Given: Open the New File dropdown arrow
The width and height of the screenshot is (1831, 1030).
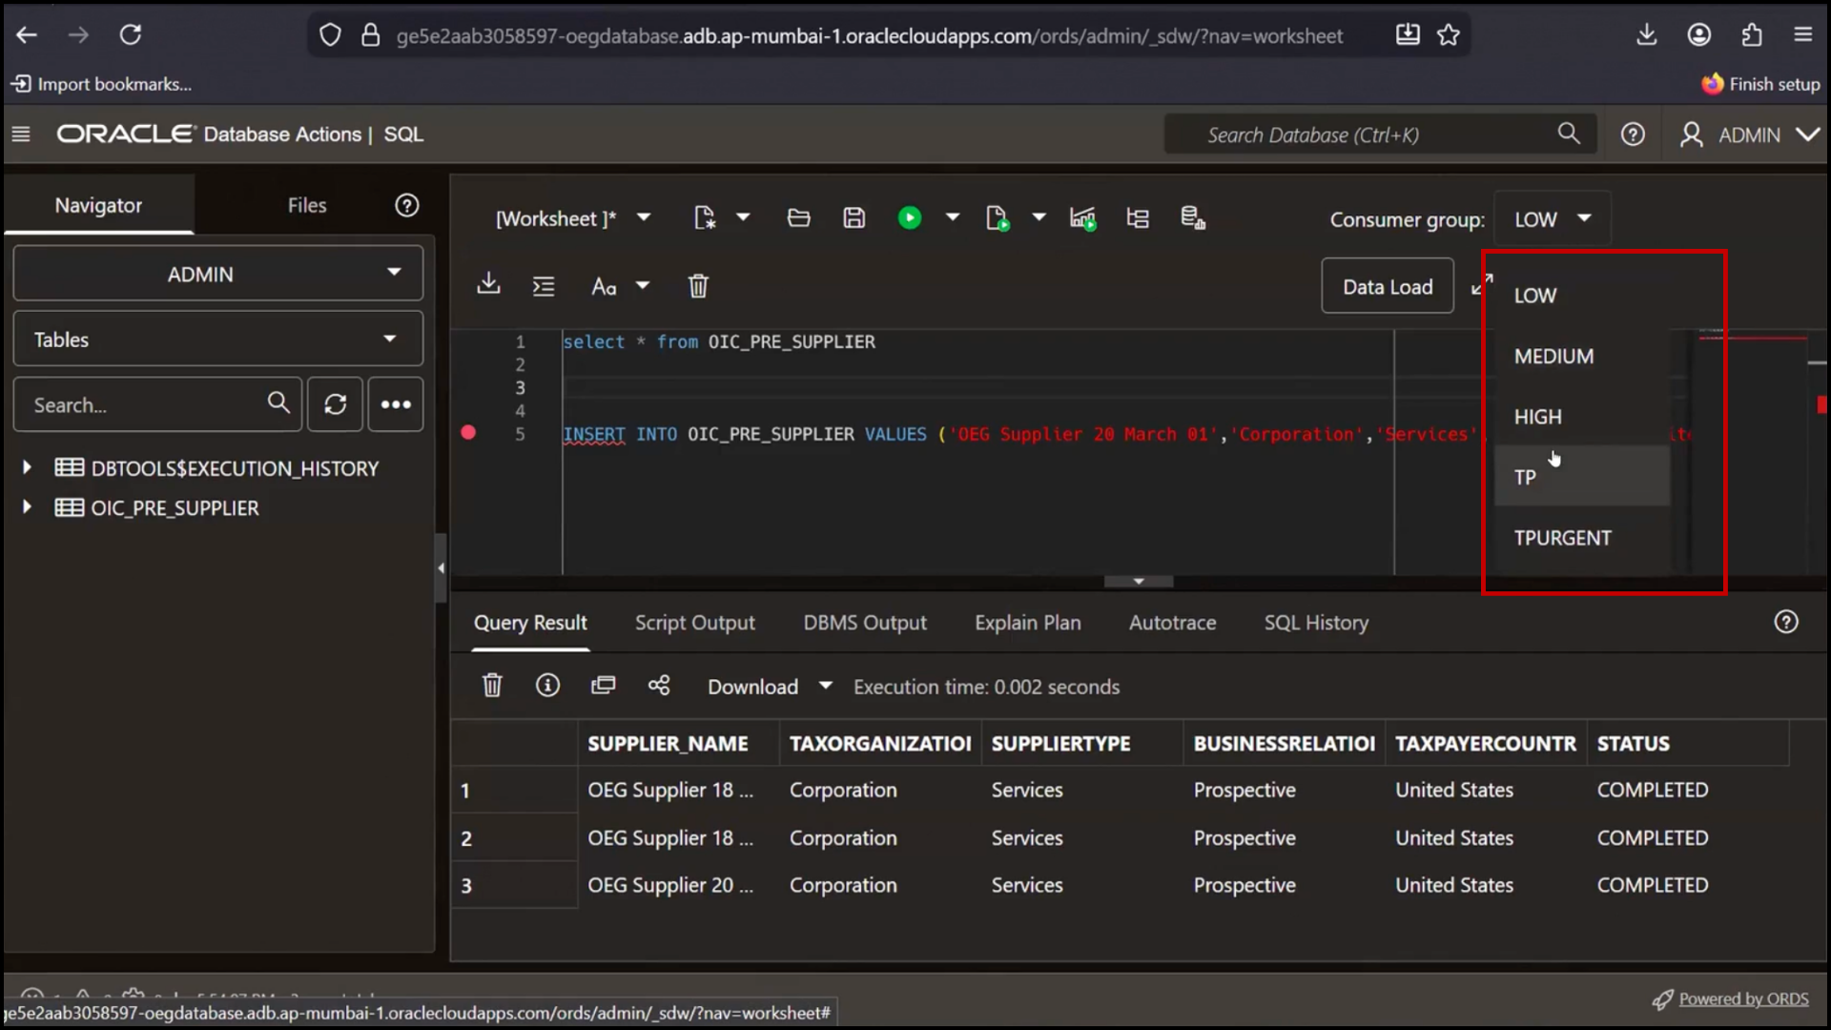Looking at the screenshot, I should [743, 218].
